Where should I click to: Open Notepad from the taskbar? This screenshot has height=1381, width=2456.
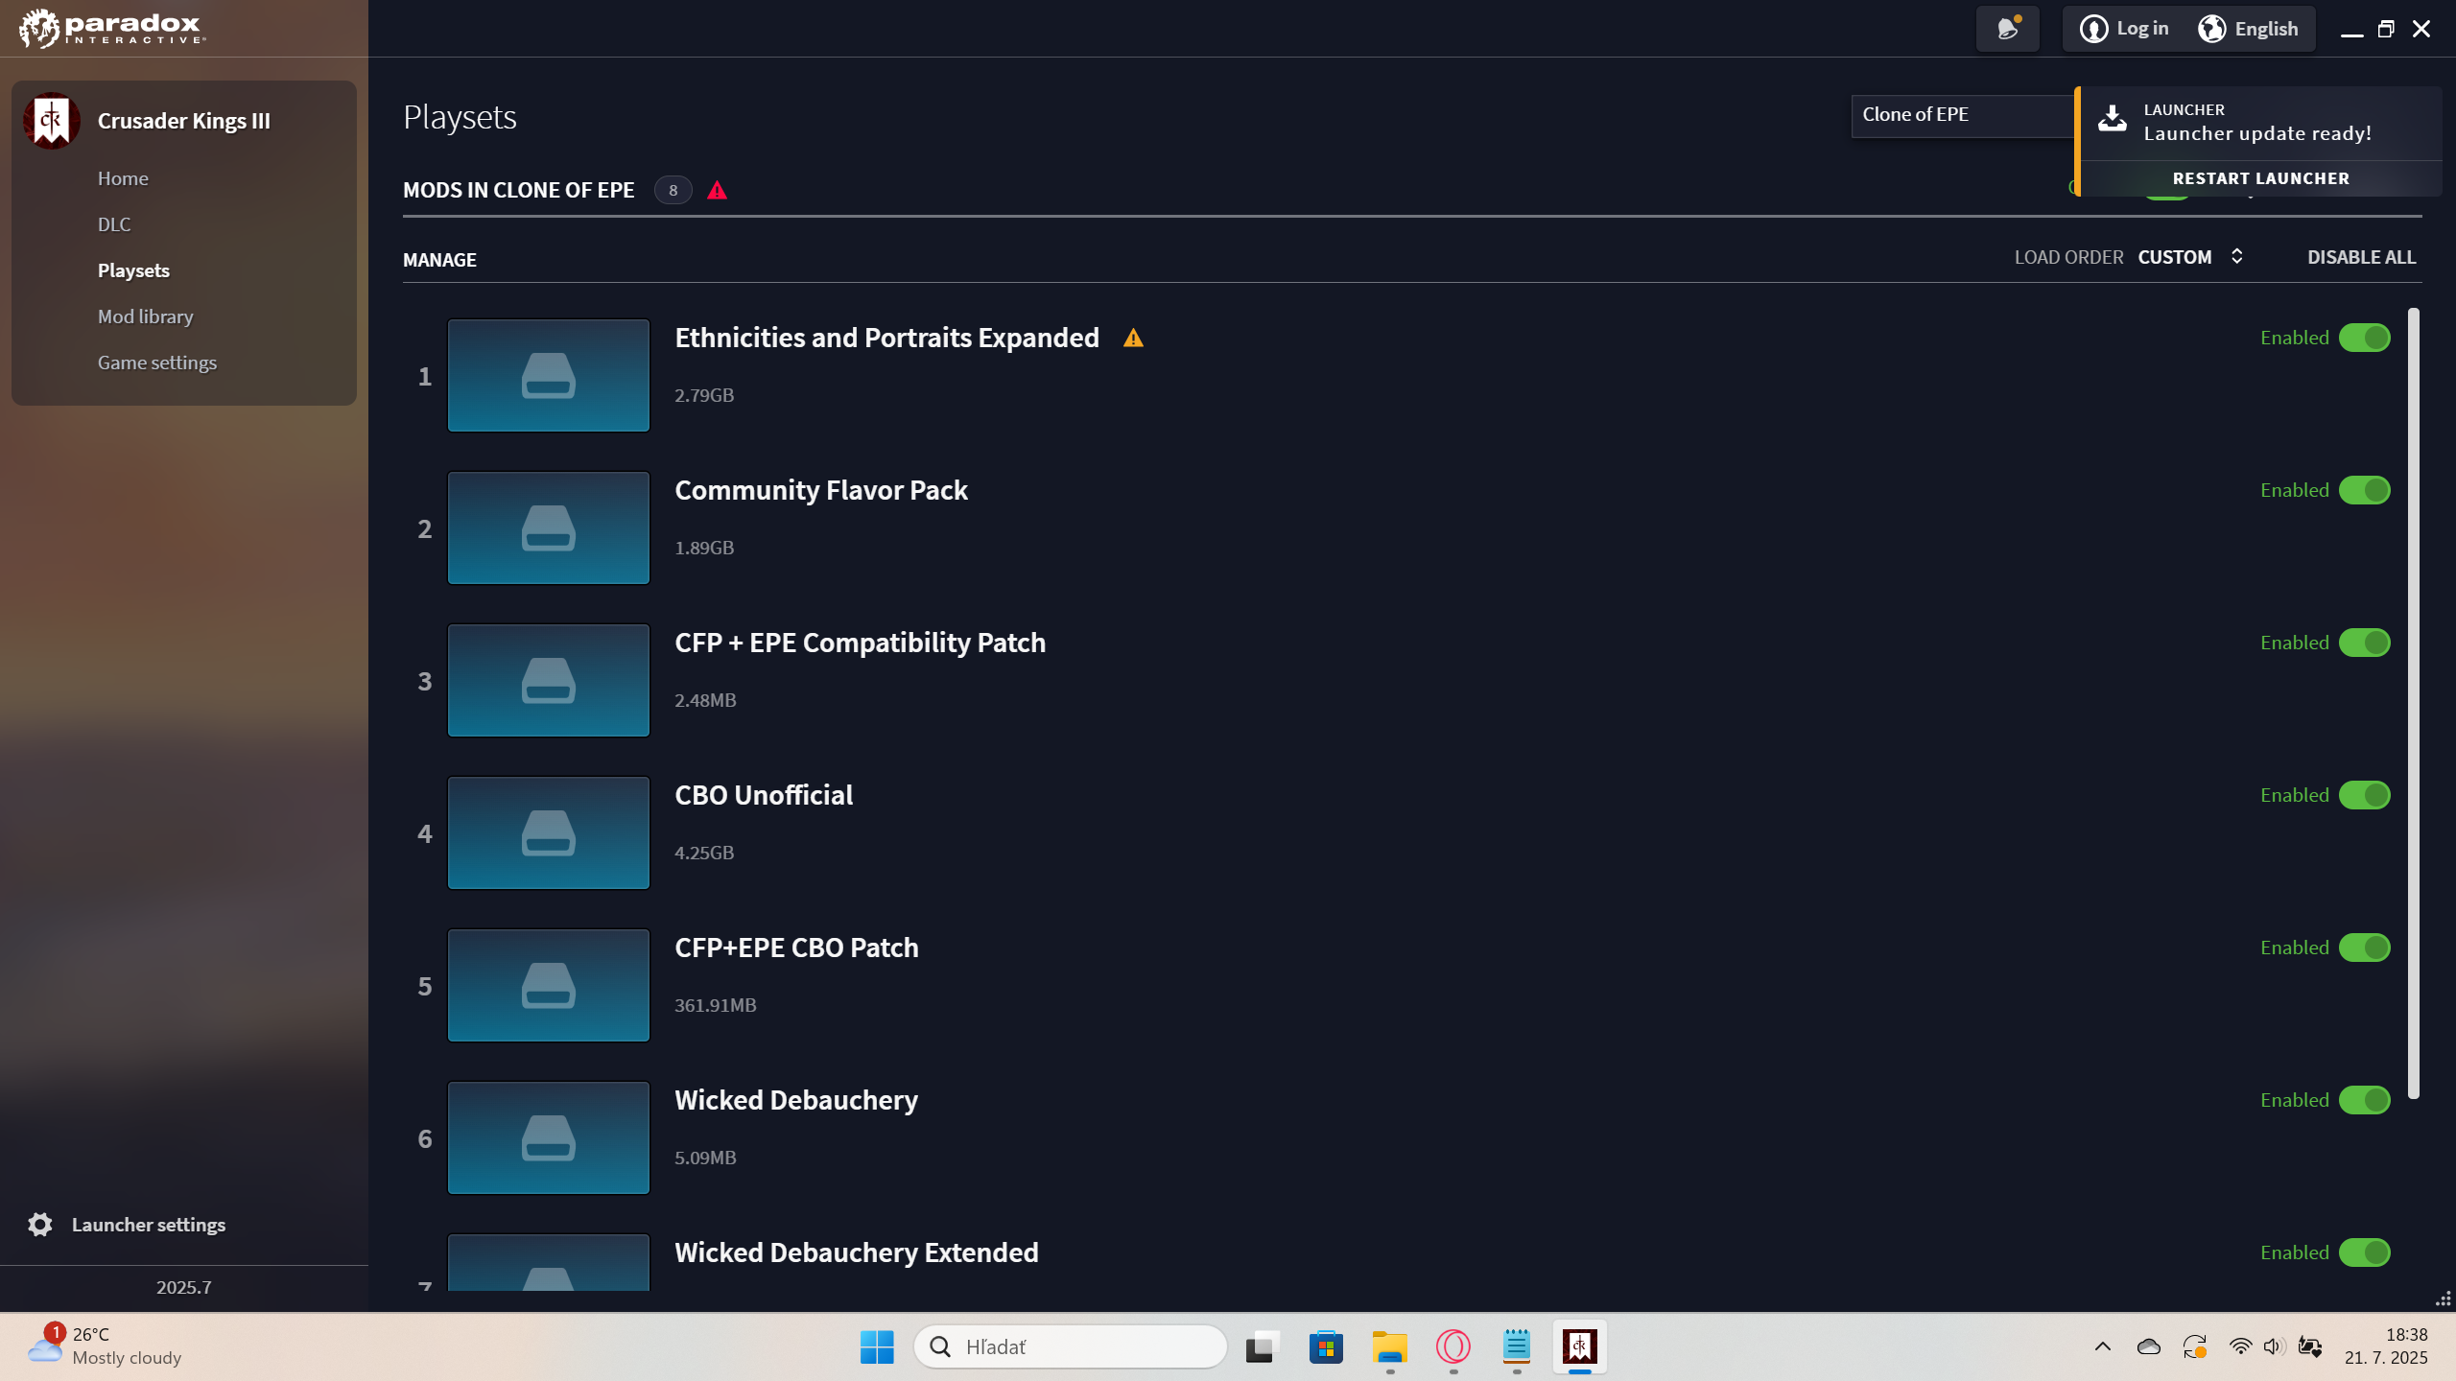1517,1347
